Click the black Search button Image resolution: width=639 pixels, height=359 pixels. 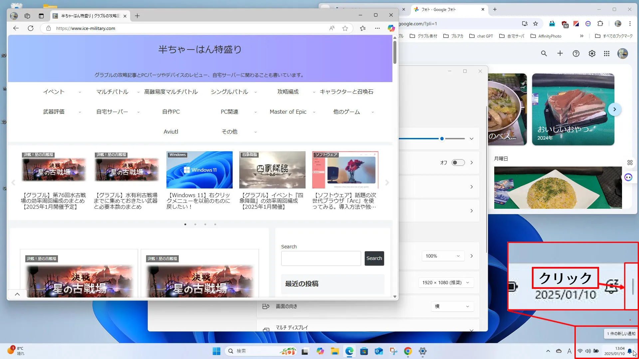tap(374, 258)
